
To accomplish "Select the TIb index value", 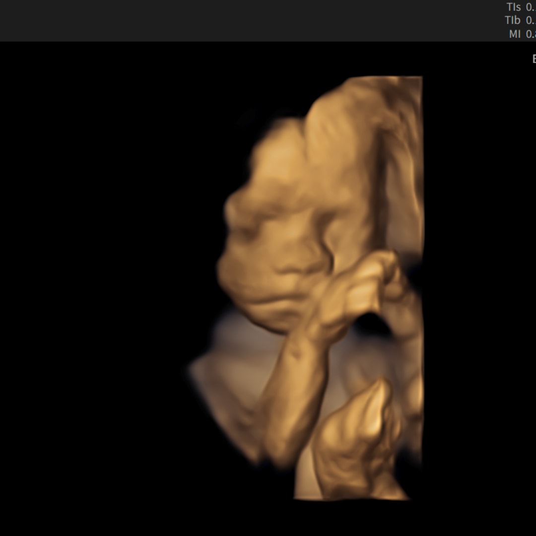I will click(x=531, y=20).
